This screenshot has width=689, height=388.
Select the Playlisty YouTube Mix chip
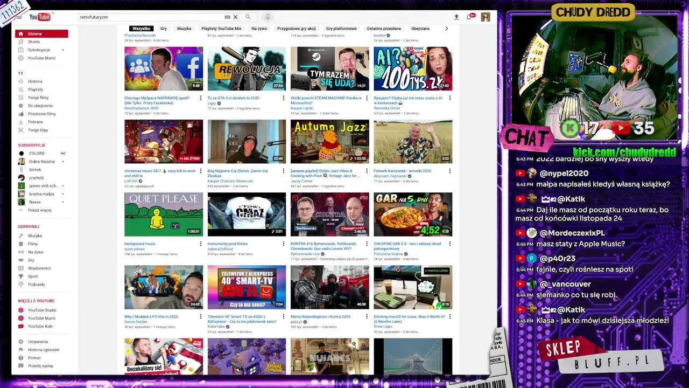tap(221, 29)
